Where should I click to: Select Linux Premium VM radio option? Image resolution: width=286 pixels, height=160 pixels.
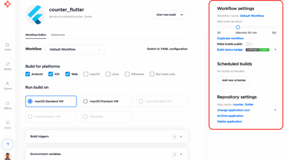pyautogui.click(x=51, y=116)
